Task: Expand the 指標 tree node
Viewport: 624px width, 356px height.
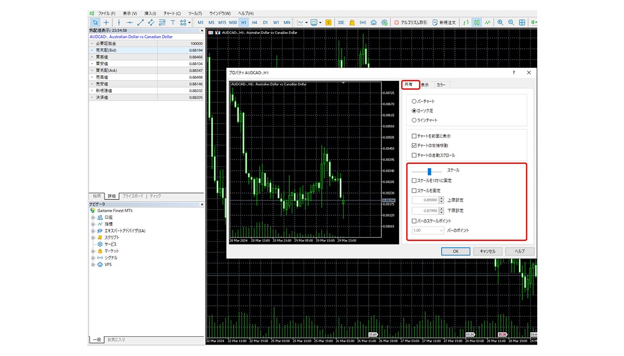Action: point(93,224)
